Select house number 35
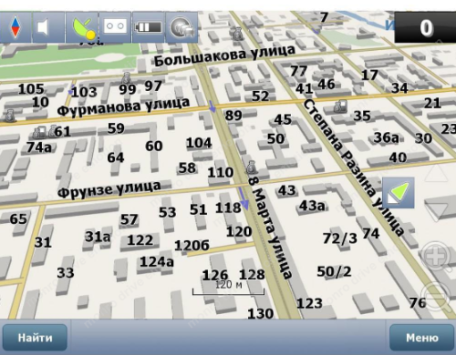Screen dimensions: 456x355 (x=362, y=116)
